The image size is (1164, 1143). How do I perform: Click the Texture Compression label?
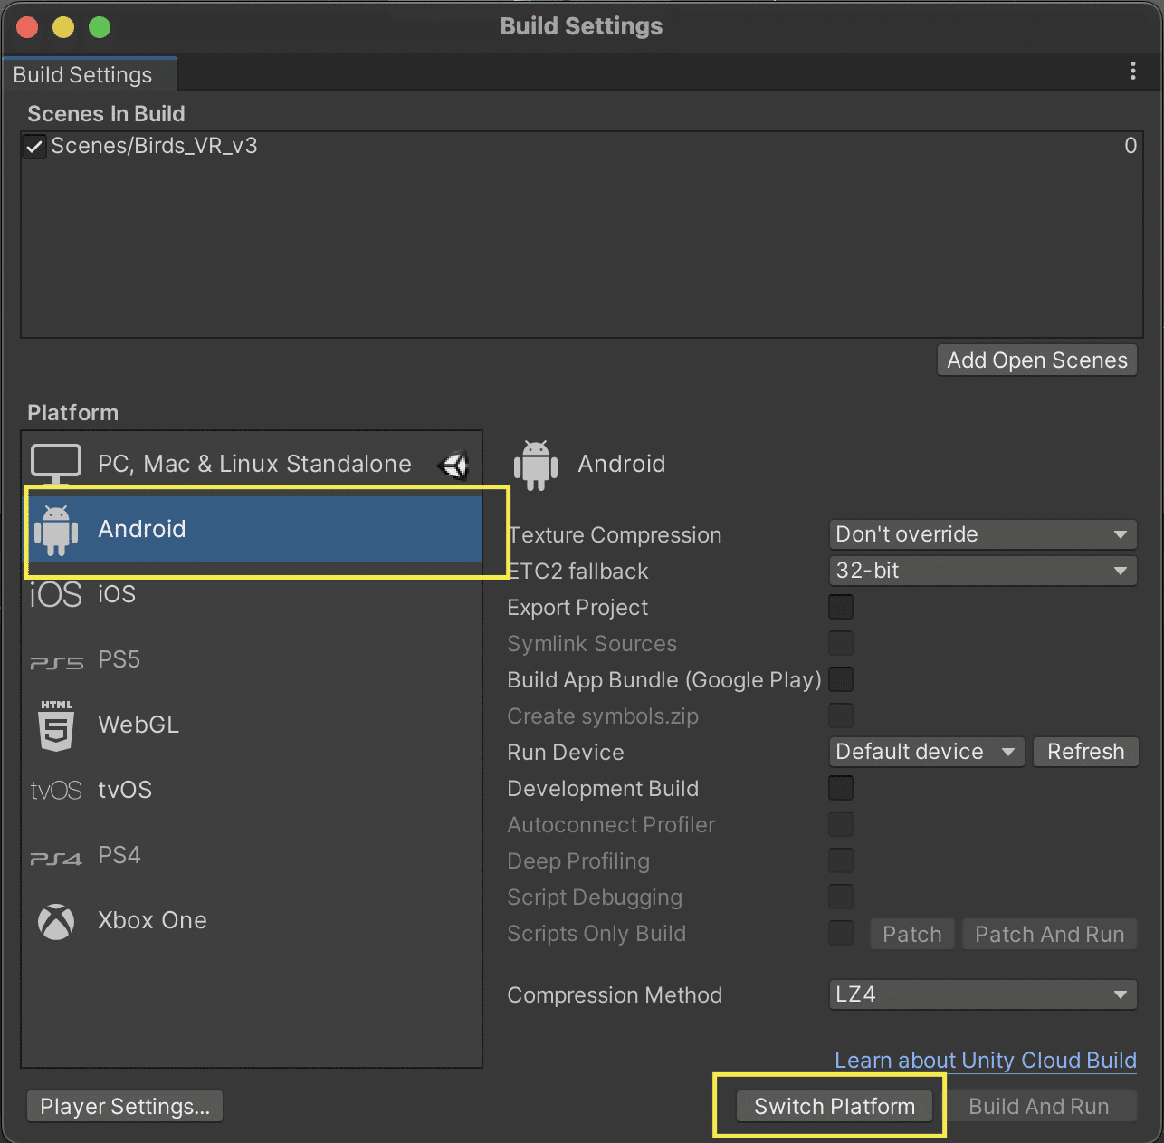click(x=615, y=535)
